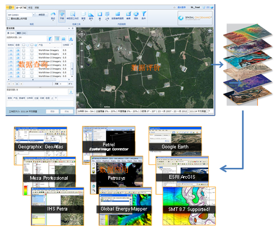Click info icon in first WorldView Imagery row
This screenshot has width=278, height=231.
click(18, 50)
